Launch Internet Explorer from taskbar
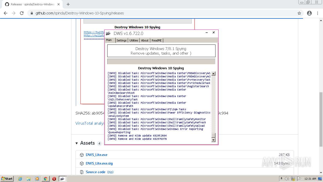Viewport: 323px width, 182px height. [20, 179]
